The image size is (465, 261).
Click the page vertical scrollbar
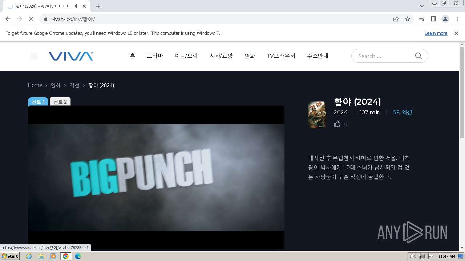click(462, 92)
